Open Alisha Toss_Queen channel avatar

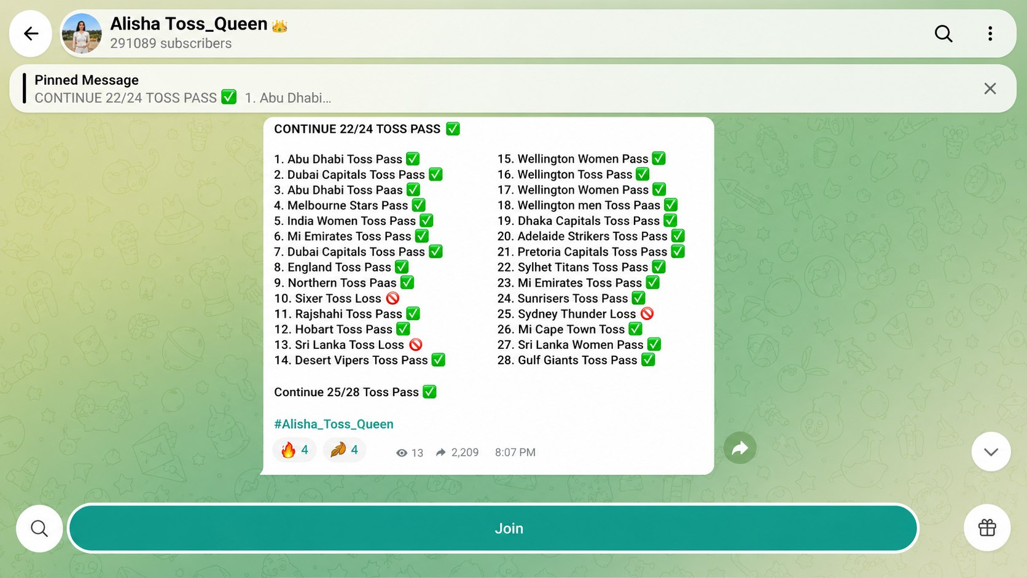[x=82, y=33]
